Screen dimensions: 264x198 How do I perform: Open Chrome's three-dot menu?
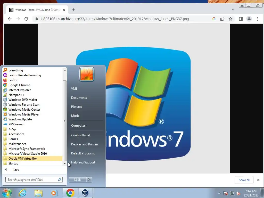click(x=258, y=19)
